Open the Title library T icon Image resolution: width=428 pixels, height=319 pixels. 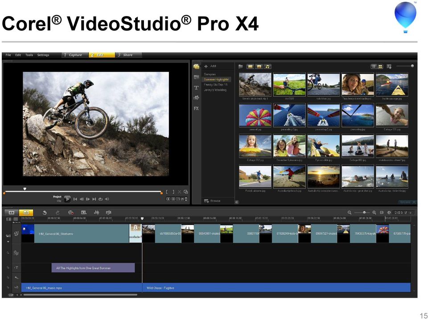click(x=196, y=88)
